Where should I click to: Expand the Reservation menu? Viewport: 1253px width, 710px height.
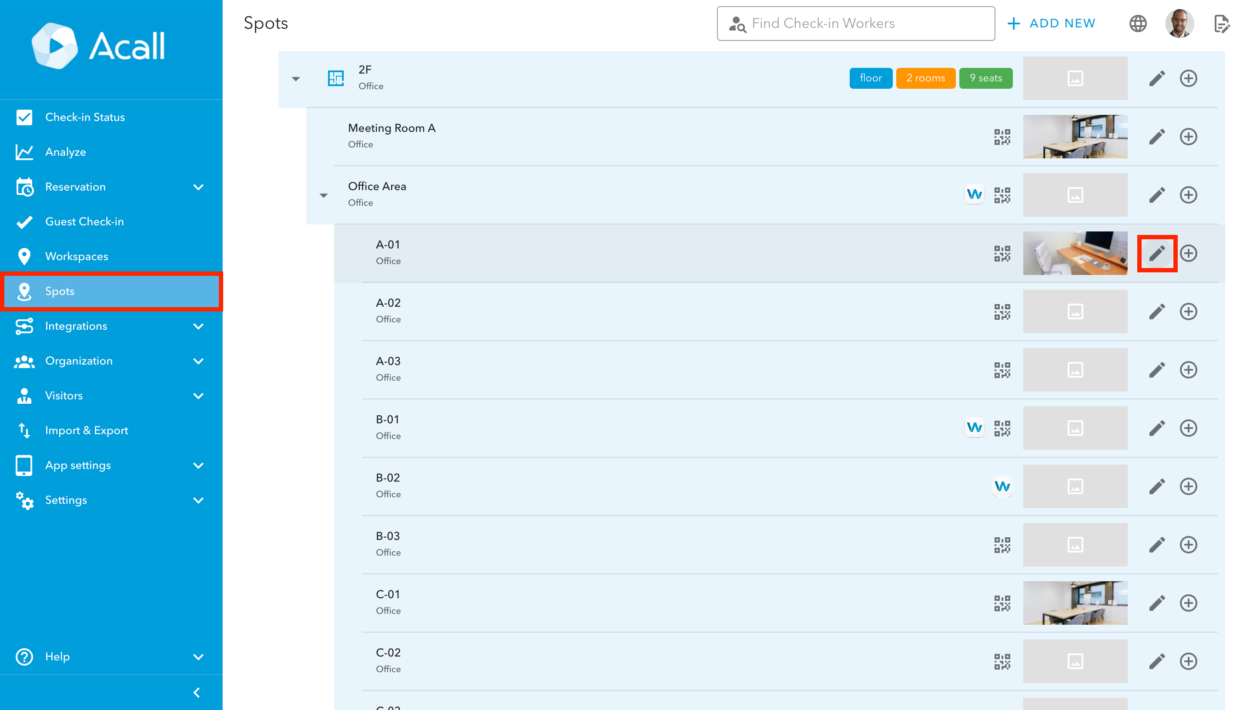pos(198,187)
